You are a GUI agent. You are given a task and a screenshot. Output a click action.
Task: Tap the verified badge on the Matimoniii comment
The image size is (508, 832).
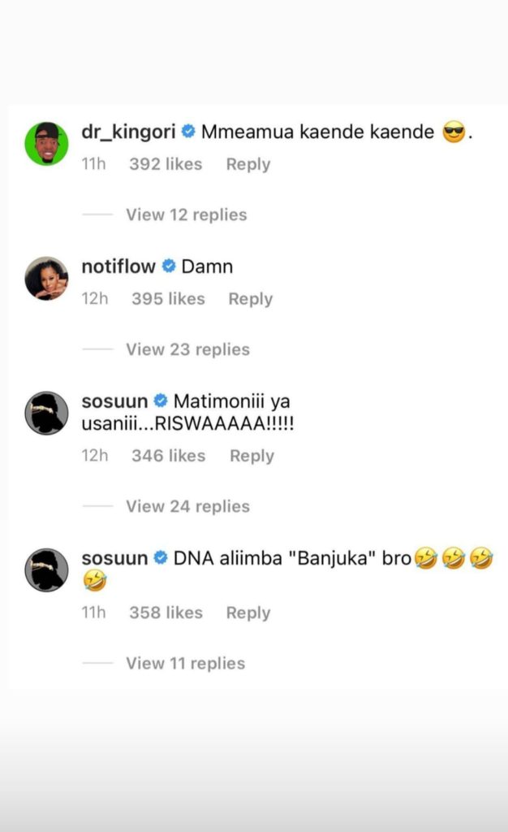click(161, 401)
